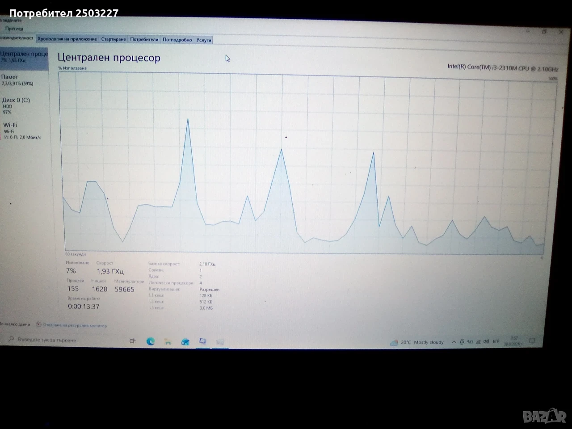Click the 59665 handles value

coord(125,290)
